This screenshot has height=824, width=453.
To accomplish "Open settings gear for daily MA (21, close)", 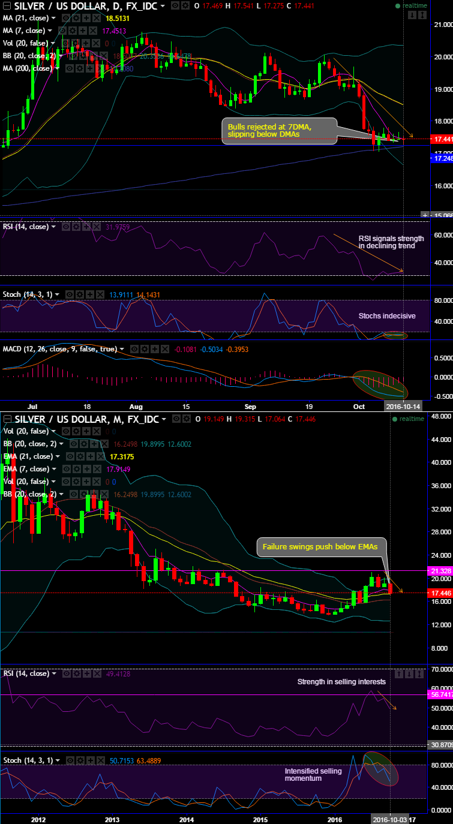I will [x=76, y=18].
